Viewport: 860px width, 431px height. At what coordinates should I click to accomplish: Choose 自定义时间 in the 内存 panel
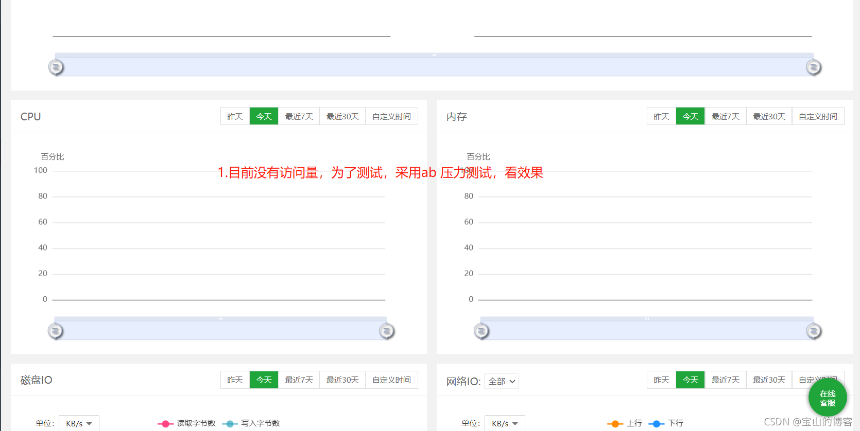click(x=818, y=116)
